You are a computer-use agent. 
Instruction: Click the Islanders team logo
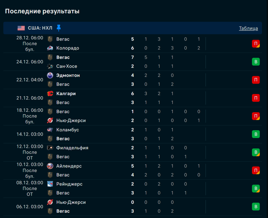50,166
